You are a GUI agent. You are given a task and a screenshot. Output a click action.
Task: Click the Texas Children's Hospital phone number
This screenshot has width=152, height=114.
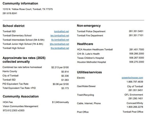(x=137, y=58)
